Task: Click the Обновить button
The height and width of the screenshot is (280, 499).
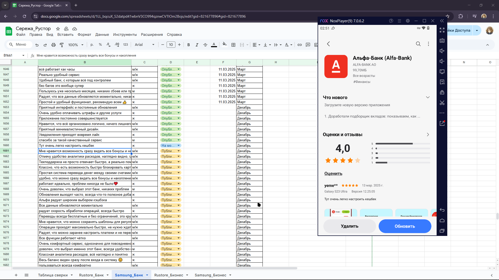Action: [405, 226]
